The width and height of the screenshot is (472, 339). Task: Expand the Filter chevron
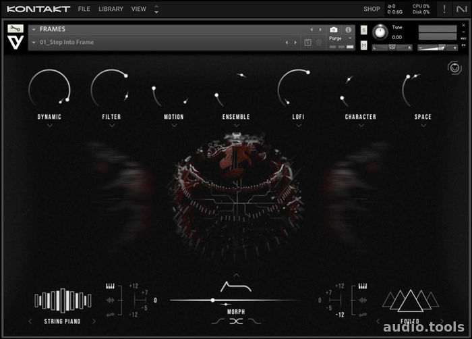tap(112, 125)
